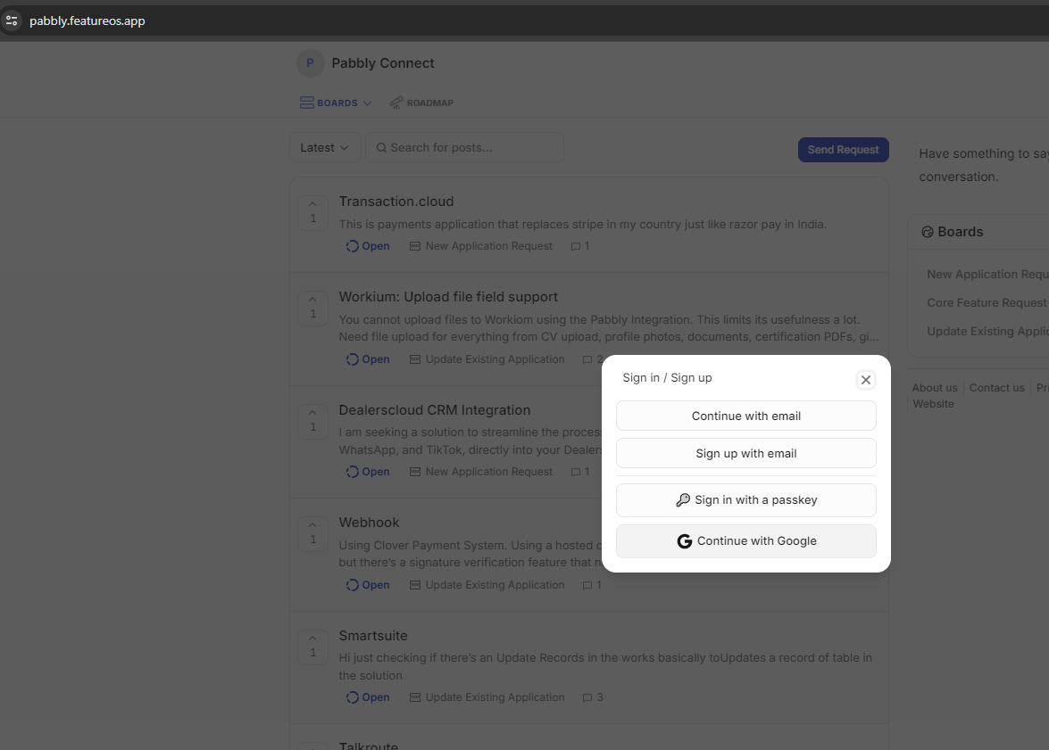
Task: Click New Application Request tag on Transaction.cloud
Action: click(481, 246)
